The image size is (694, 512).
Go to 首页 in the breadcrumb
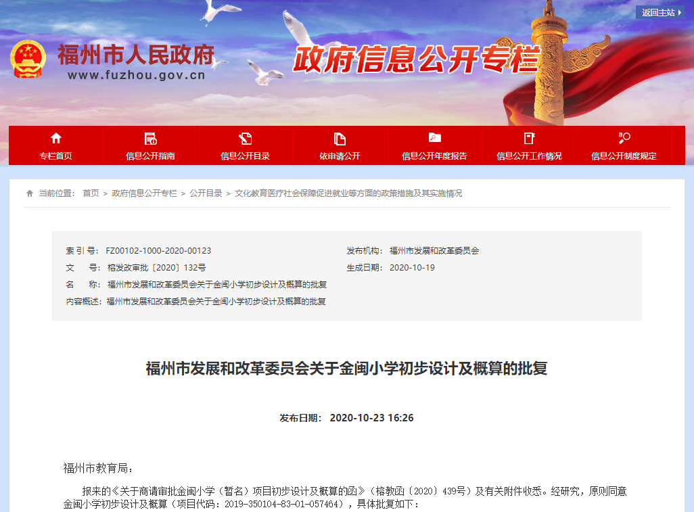coord(91,193)
